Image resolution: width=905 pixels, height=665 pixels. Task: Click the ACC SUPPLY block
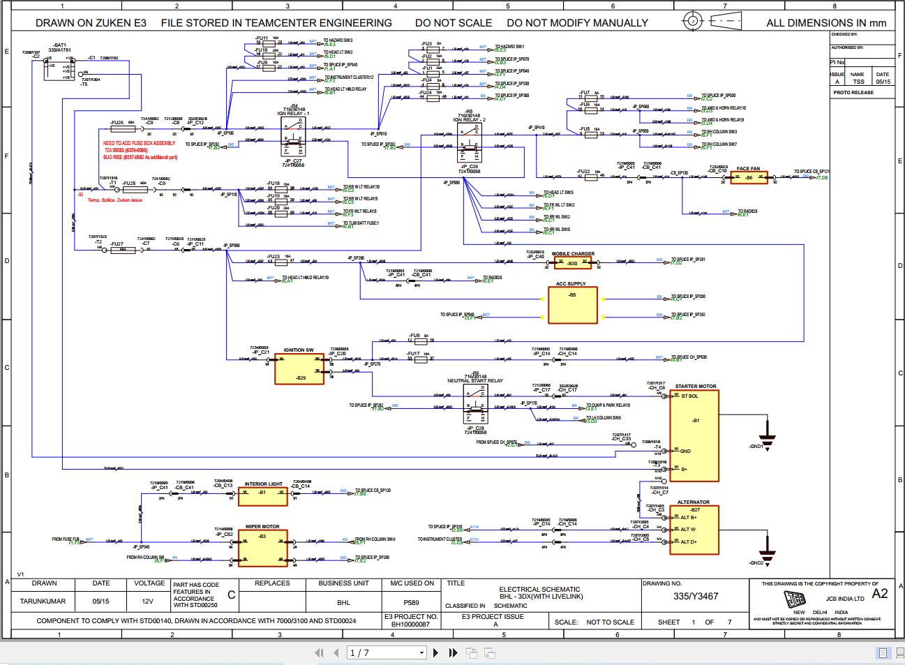click(572, 305)
